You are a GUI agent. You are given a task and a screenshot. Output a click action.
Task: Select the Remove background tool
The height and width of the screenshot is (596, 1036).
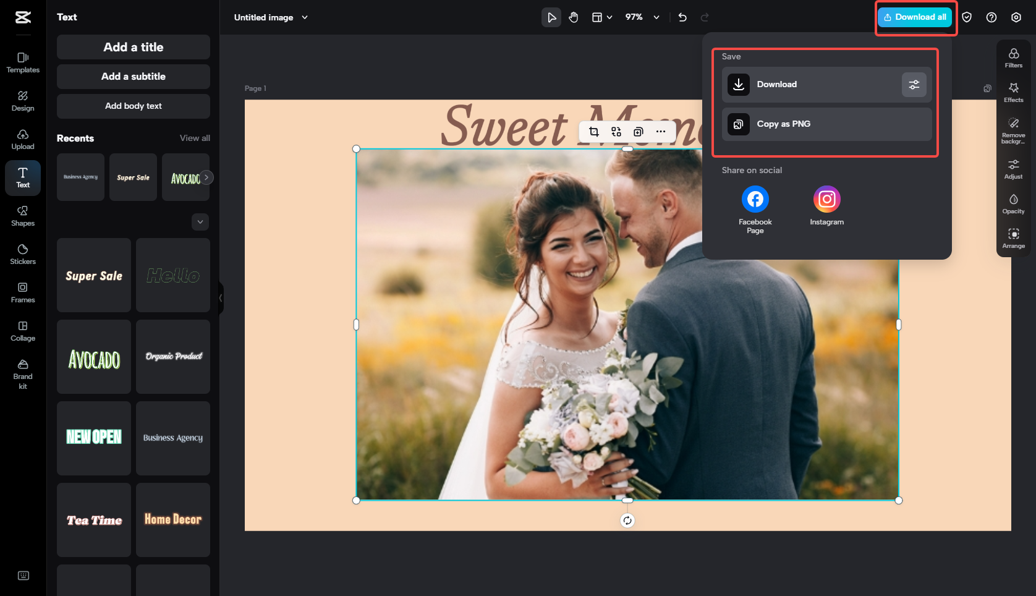1013,129
